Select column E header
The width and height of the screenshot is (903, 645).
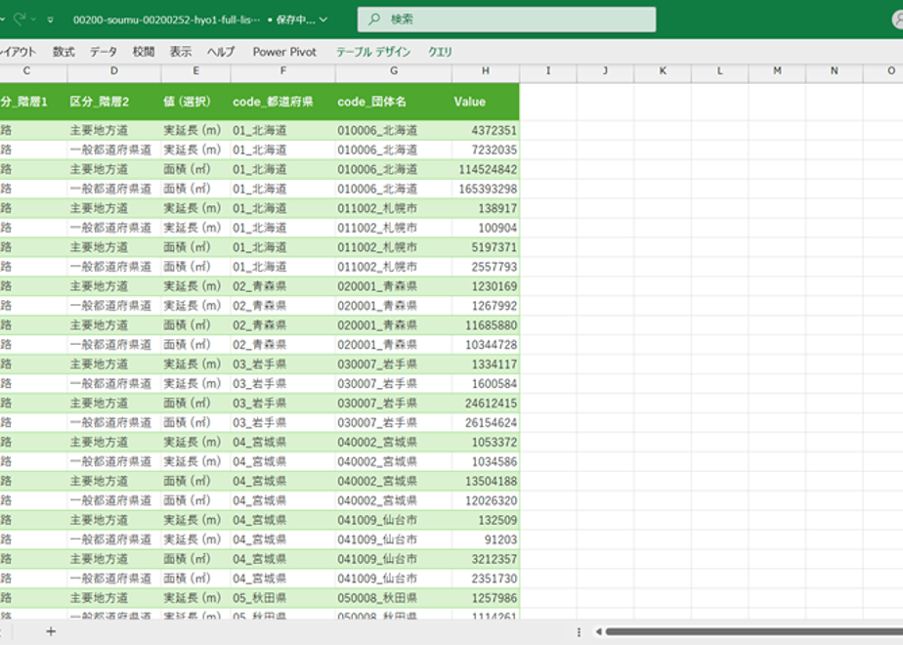tap(195, 70)
